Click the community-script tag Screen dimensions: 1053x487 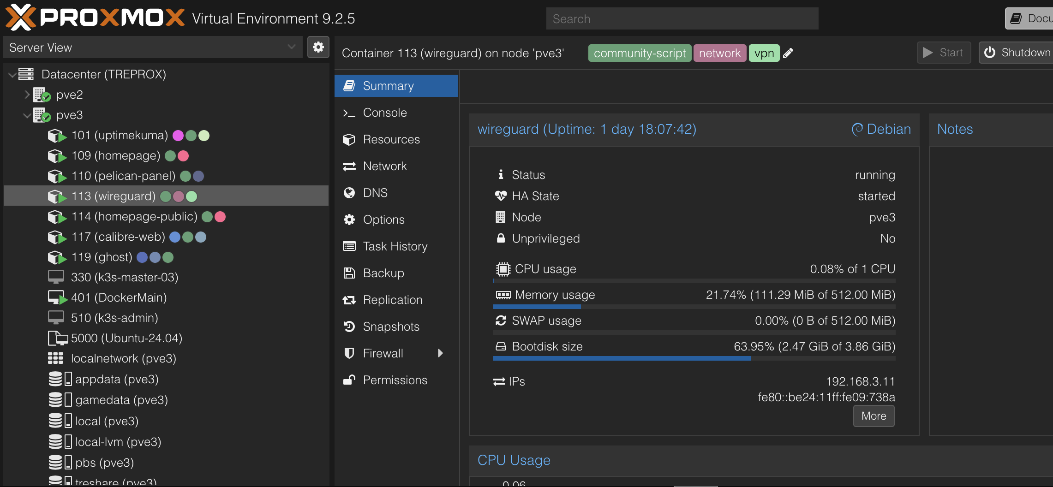[640, 53]
